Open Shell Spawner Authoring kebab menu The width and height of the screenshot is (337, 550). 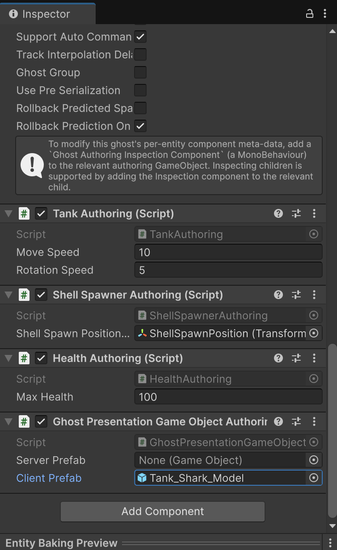314,295
